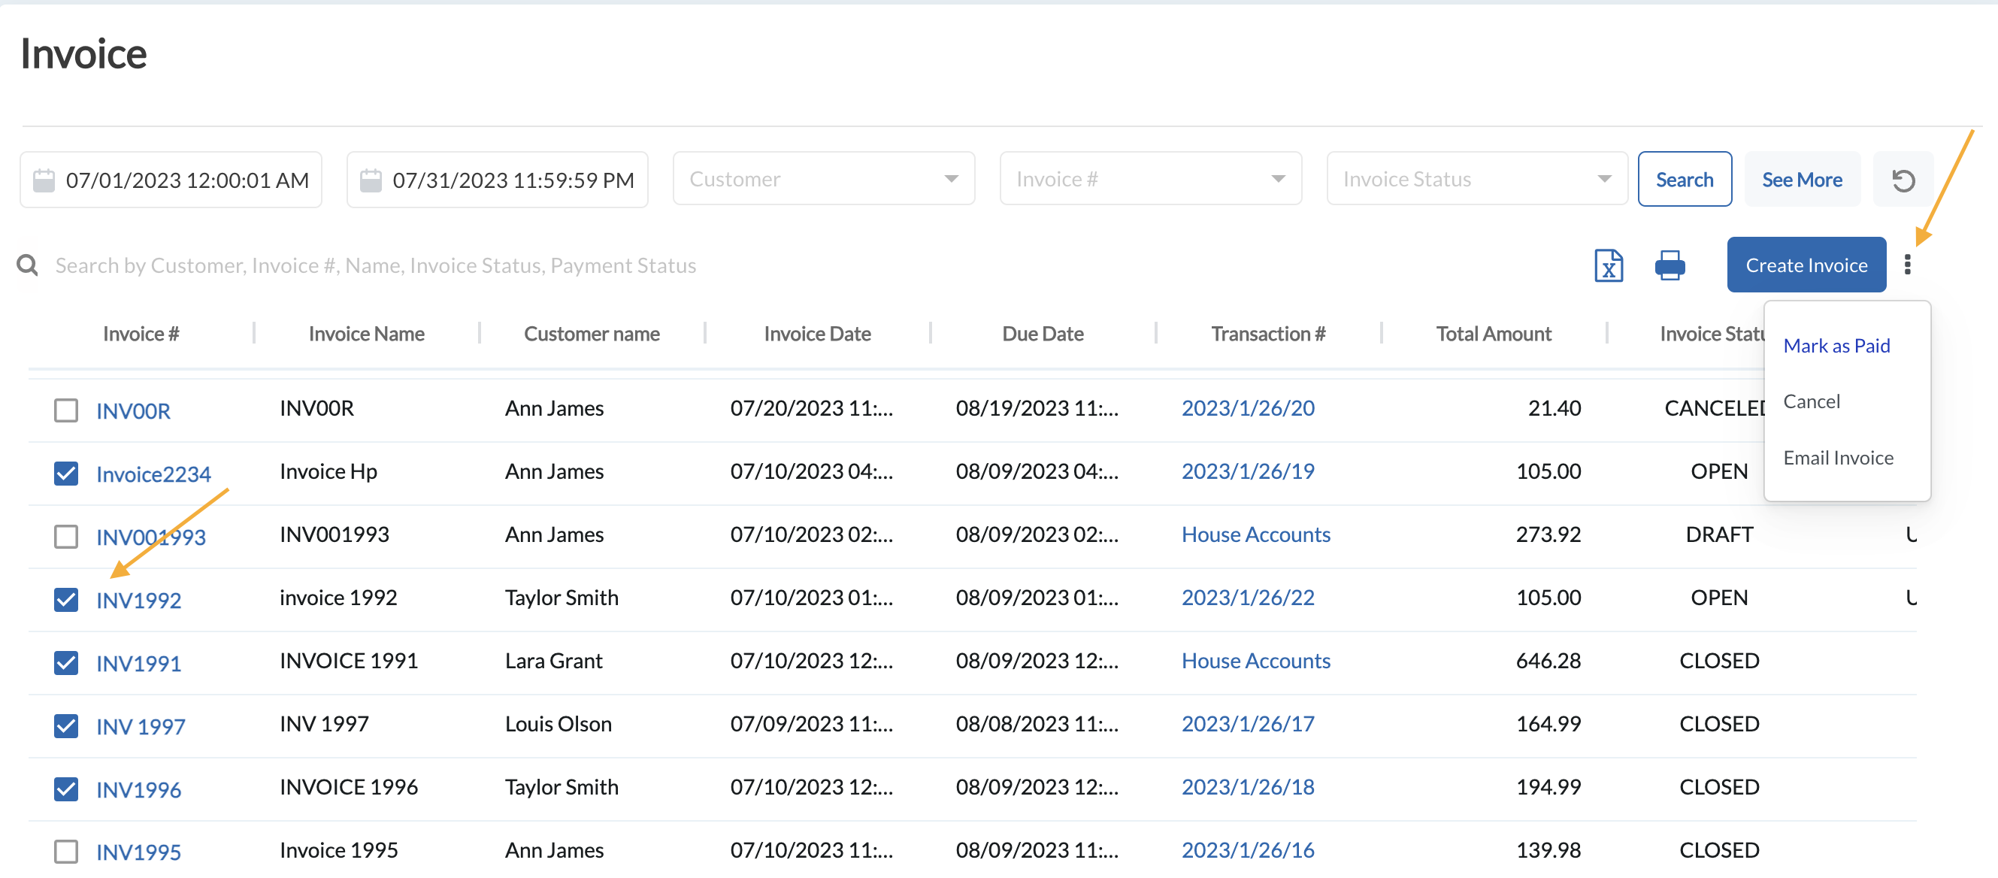This screenshot has width=1998, height=878.
Task: Open invoice INV1992
Action: 139,599
